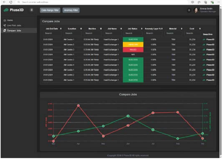Viewport: 222px width, 159px height.
Task: Click the Location search box
Action: [72, 33]
